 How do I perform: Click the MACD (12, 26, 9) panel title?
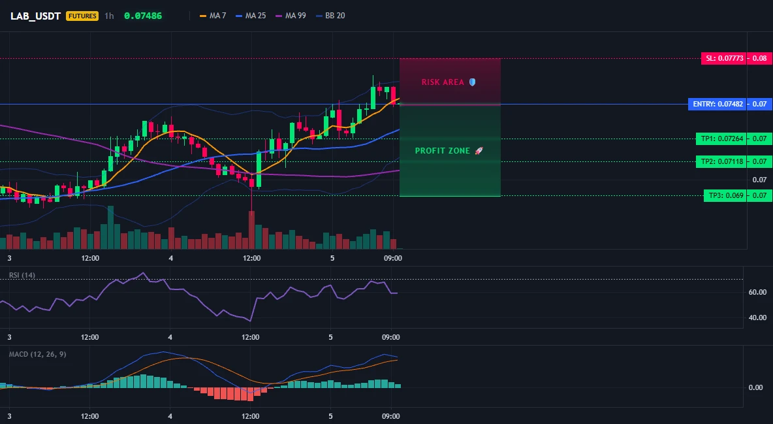point(37,354)
